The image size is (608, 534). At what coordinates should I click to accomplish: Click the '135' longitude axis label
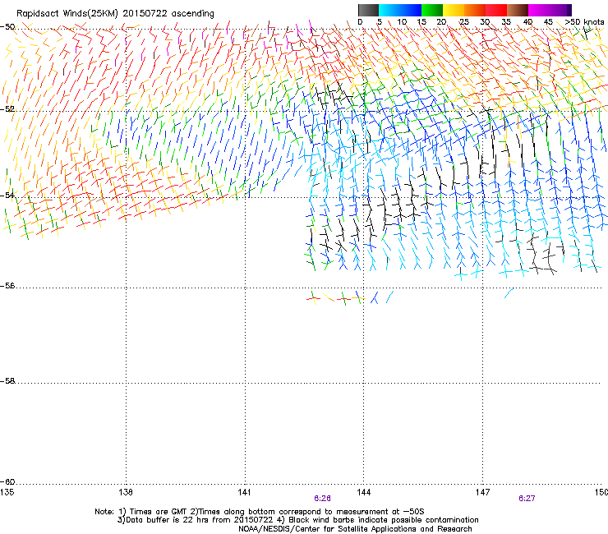click(x=7, y=492)
